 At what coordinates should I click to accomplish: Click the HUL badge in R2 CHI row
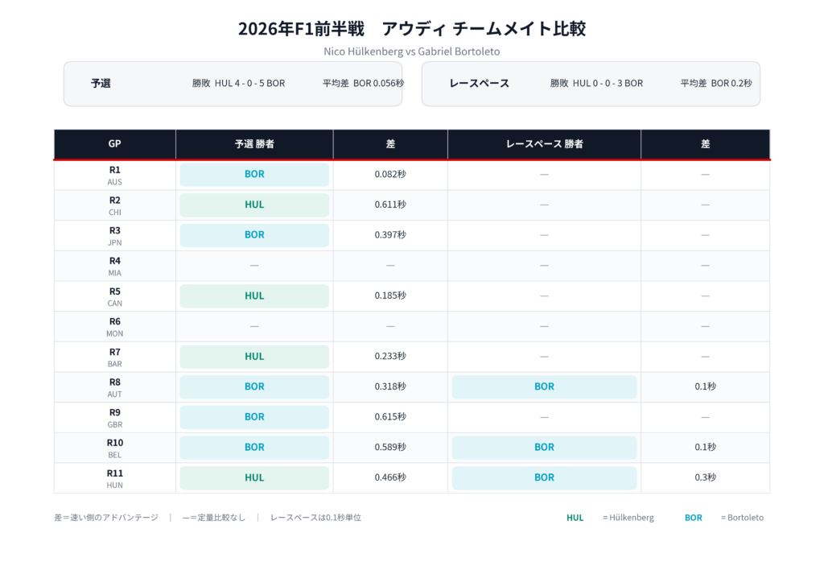(x=254, y=205)
